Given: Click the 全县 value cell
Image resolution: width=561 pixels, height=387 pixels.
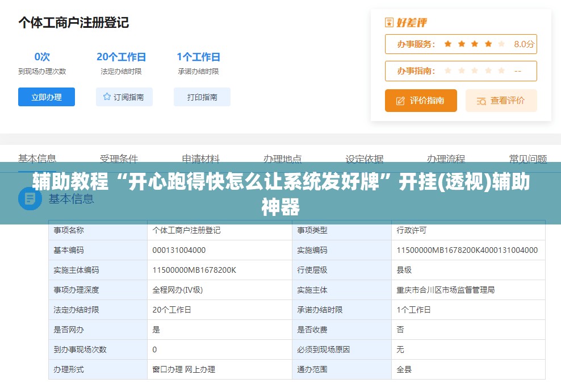Looking at the screenshot, I should tap(468, 369).
